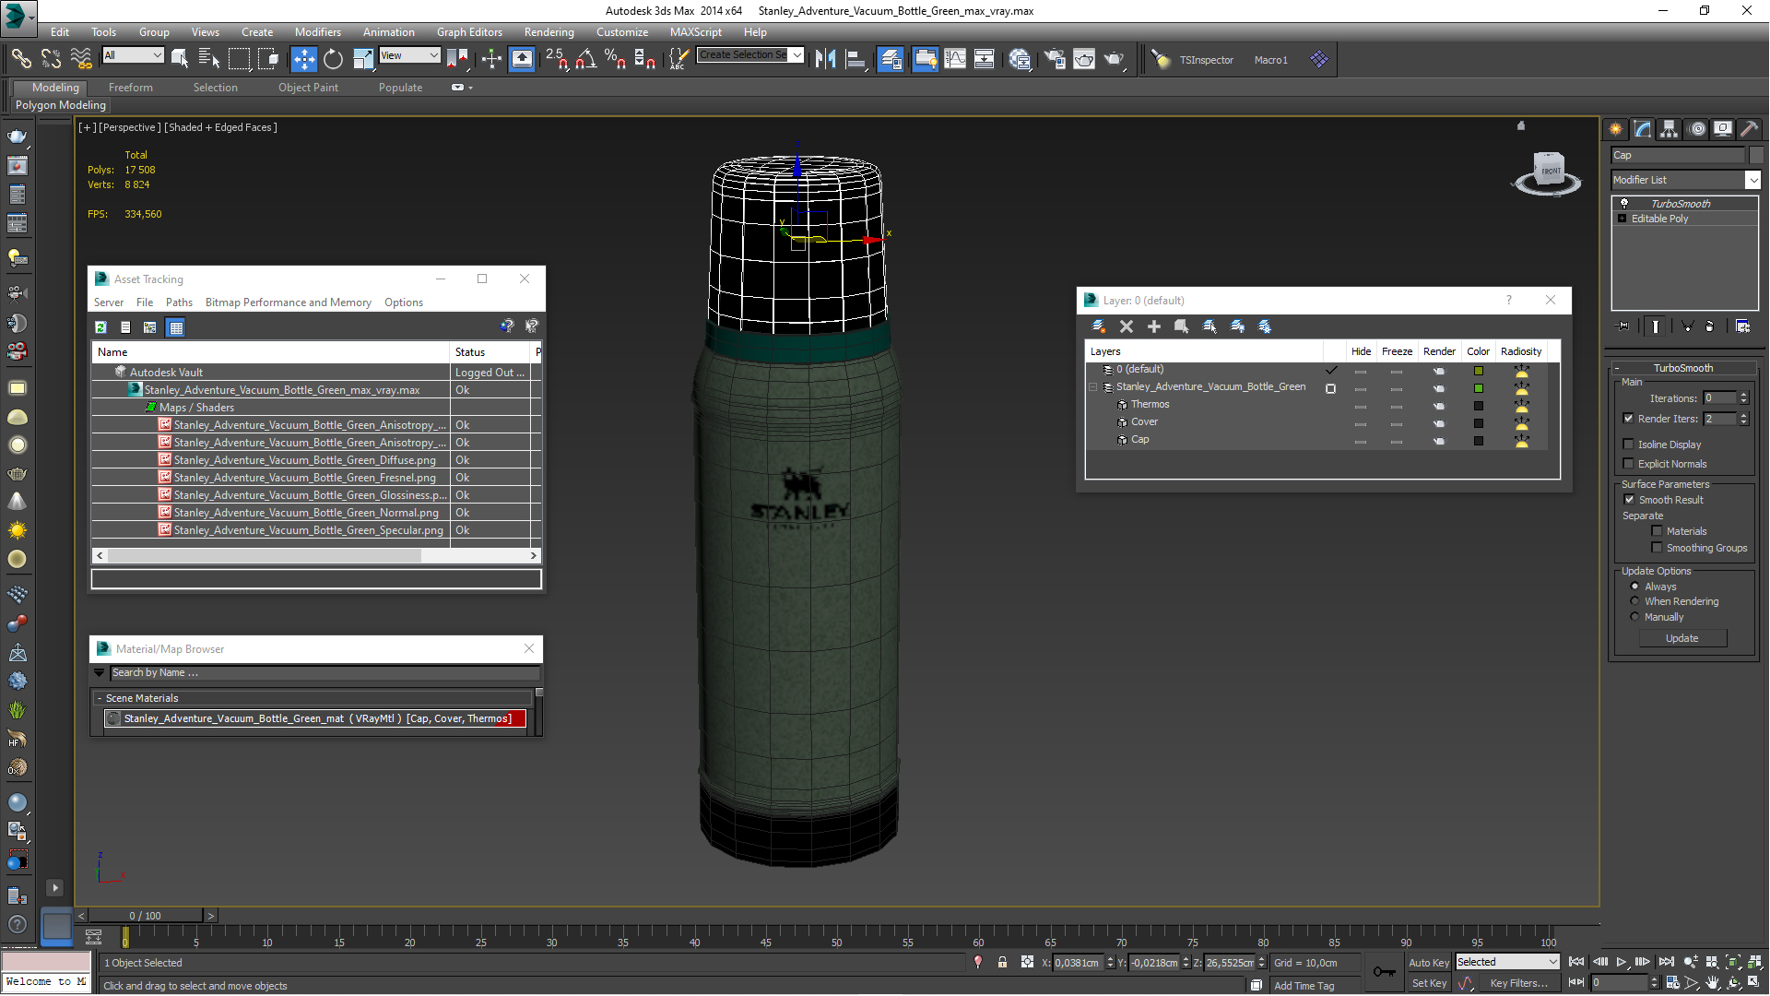Select the When Rendering update option
This screenshot has height=996, width=1770.
click(x=1635, y=601)
